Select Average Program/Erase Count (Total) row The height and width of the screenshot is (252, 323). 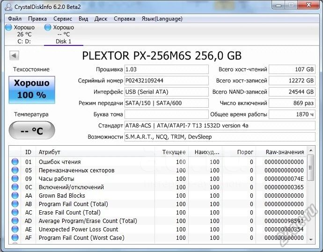pyautogui.click(x=158, y=221)
